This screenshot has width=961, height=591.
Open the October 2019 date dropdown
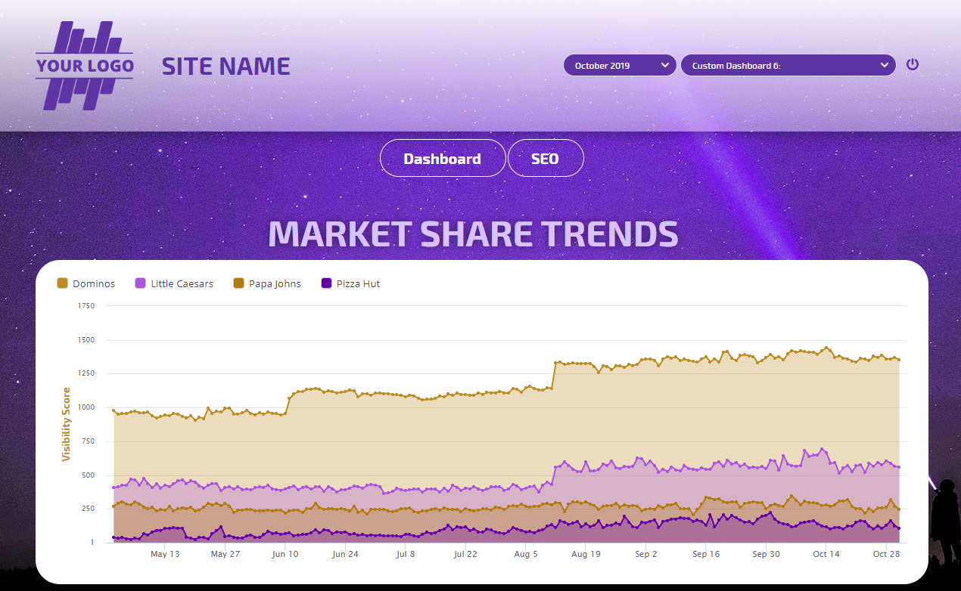tap(620, 66)
